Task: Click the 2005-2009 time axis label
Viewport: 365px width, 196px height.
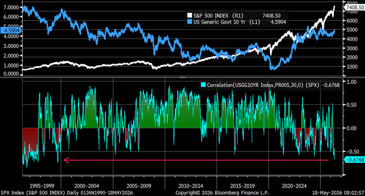Action: point(139,186)
